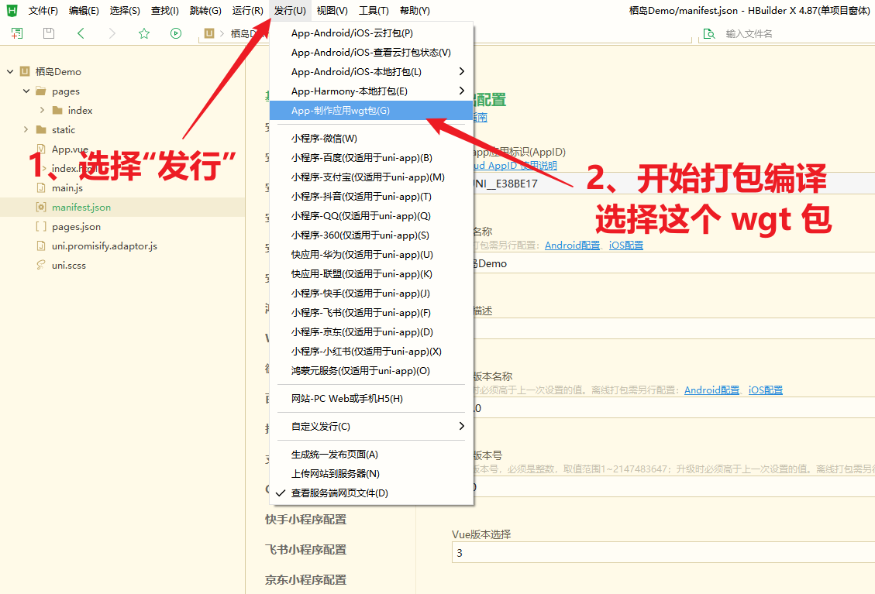Screen dimensions: 875x594
Task: Open 京东小程序配置 section
Action: click(306, 580)
